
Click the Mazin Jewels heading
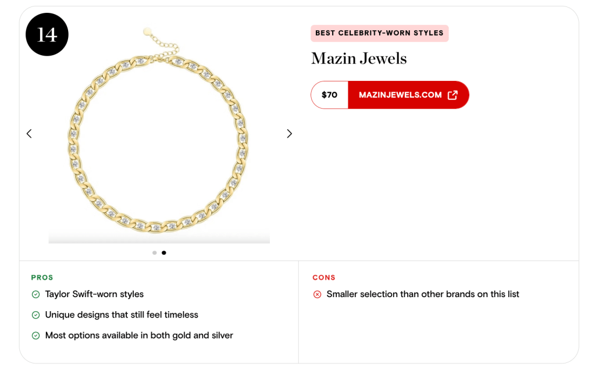pos(359,58)
